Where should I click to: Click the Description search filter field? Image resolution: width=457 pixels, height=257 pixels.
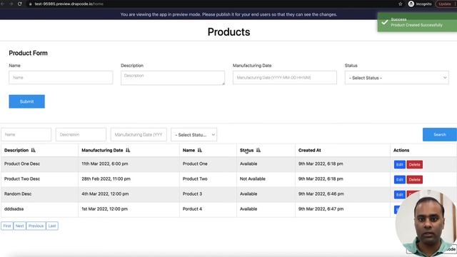[81, 135]
